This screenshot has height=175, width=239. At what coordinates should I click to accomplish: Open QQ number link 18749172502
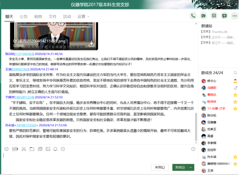[26, 125]
